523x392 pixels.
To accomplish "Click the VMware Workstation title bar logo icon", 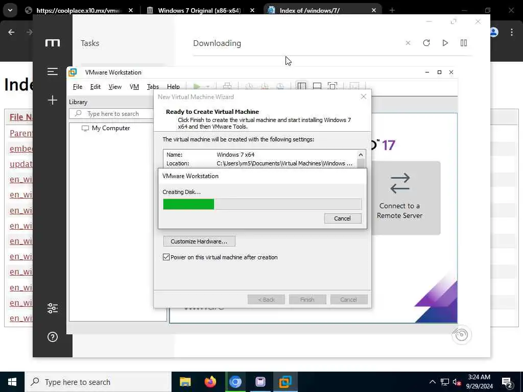I will pyautogui.click(x=73, y=72).
